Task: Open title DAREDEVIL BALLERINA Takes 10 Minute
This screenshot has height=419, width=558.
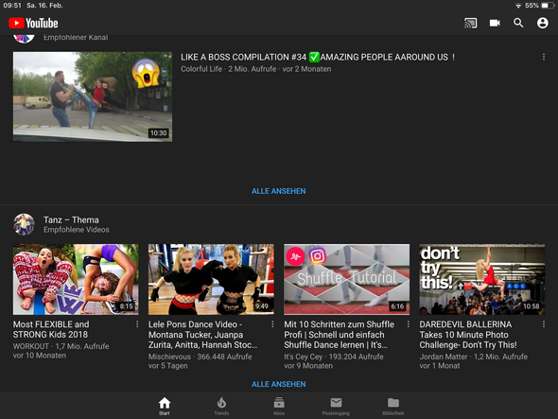Action: (x=468, y=335)
